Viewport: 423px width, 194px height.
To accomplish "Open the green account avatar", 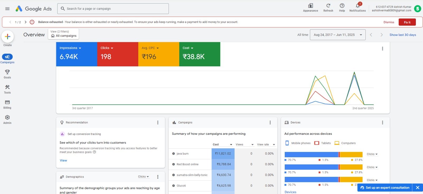I will click(418, 9).
